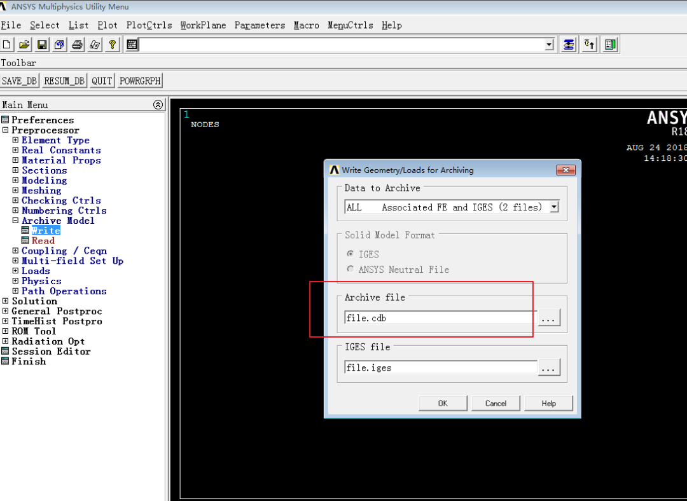Browse for the IGES file with ... button
The image size is (687, 501).
pos(548,367)
